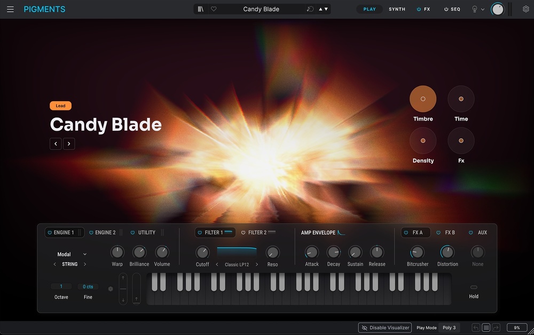Open the settings gear in top bar
Viewport: 534px width, 335px height.
click(x=525, y=9)
